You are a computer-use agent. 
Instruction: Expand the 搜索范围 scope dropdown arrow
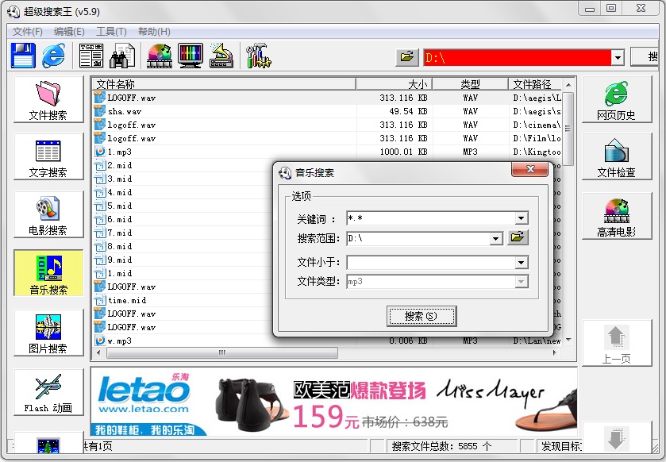click(x=496, y=238)
